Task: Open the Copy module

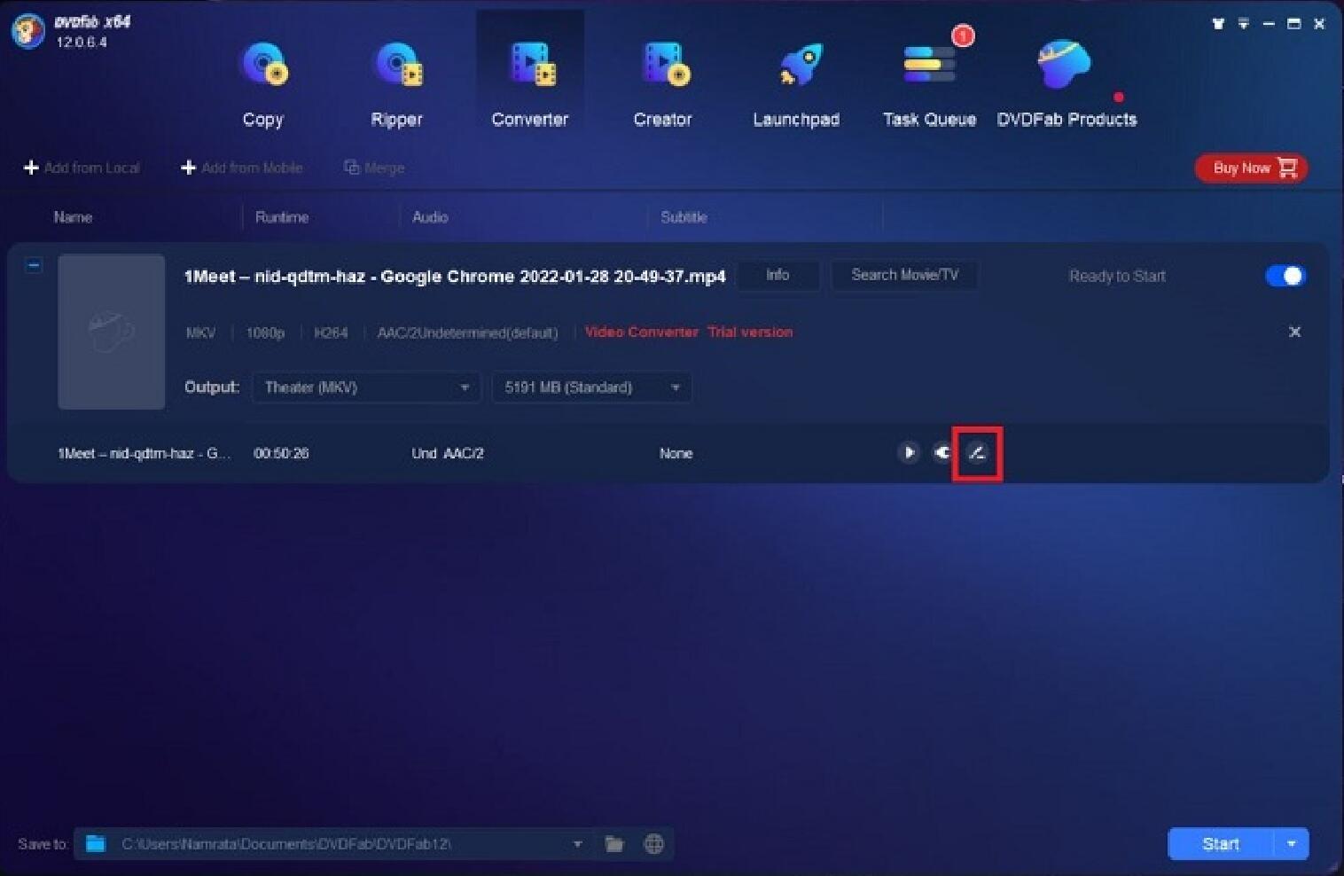Action: point(263,85)
